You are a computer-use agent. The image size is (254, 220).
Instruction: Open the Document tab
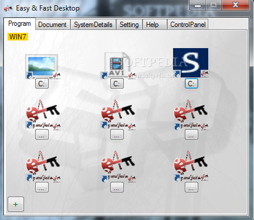click(x=52, y=25)
